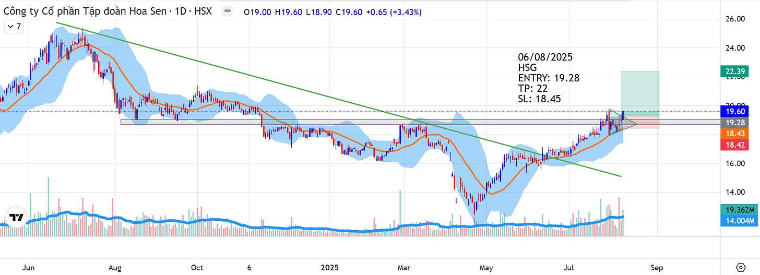This screenshot has height=275, width=760.
Task: Open chart settings gear icon
Action: tap(740, 267)
